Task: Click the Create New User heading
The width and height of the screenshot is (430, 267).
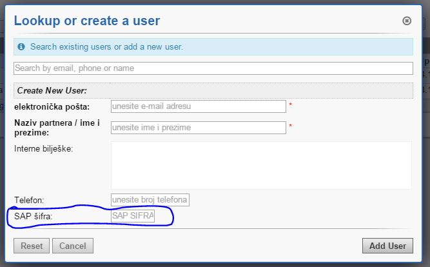Action: 52,90
